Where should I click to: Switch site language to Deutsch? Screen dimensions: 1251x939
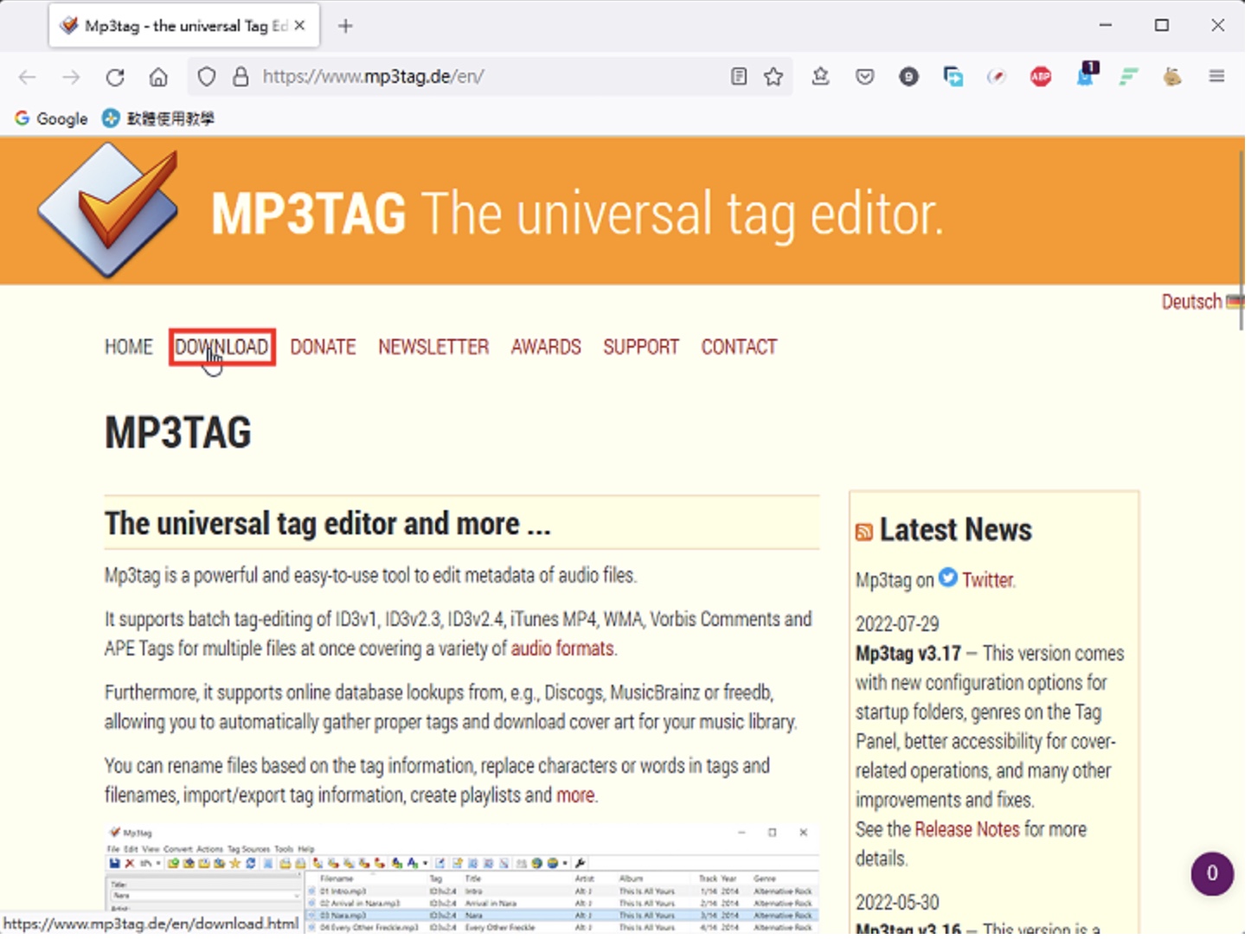[1197, 303]
